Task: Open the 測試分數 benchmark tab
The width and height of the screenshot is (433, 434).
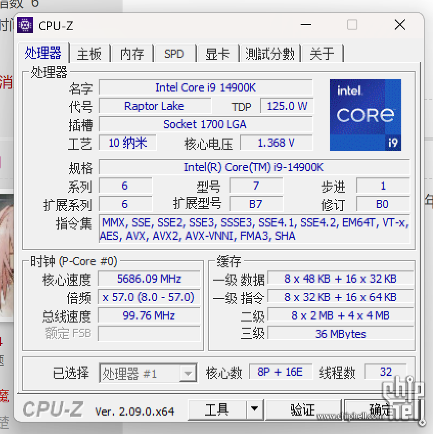Action: (270, 54)
